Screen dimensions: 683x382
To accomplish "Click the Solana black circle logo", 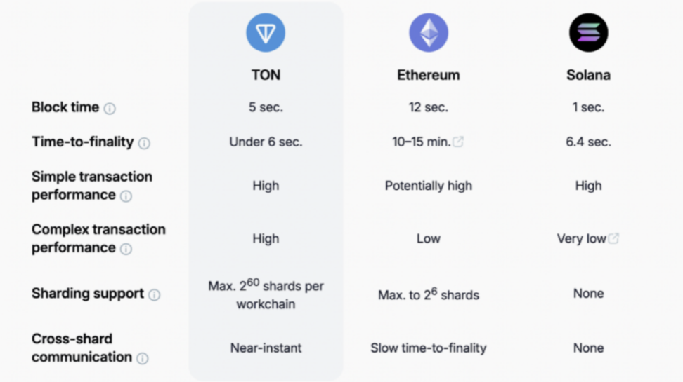I will click(x=588, y=33).
